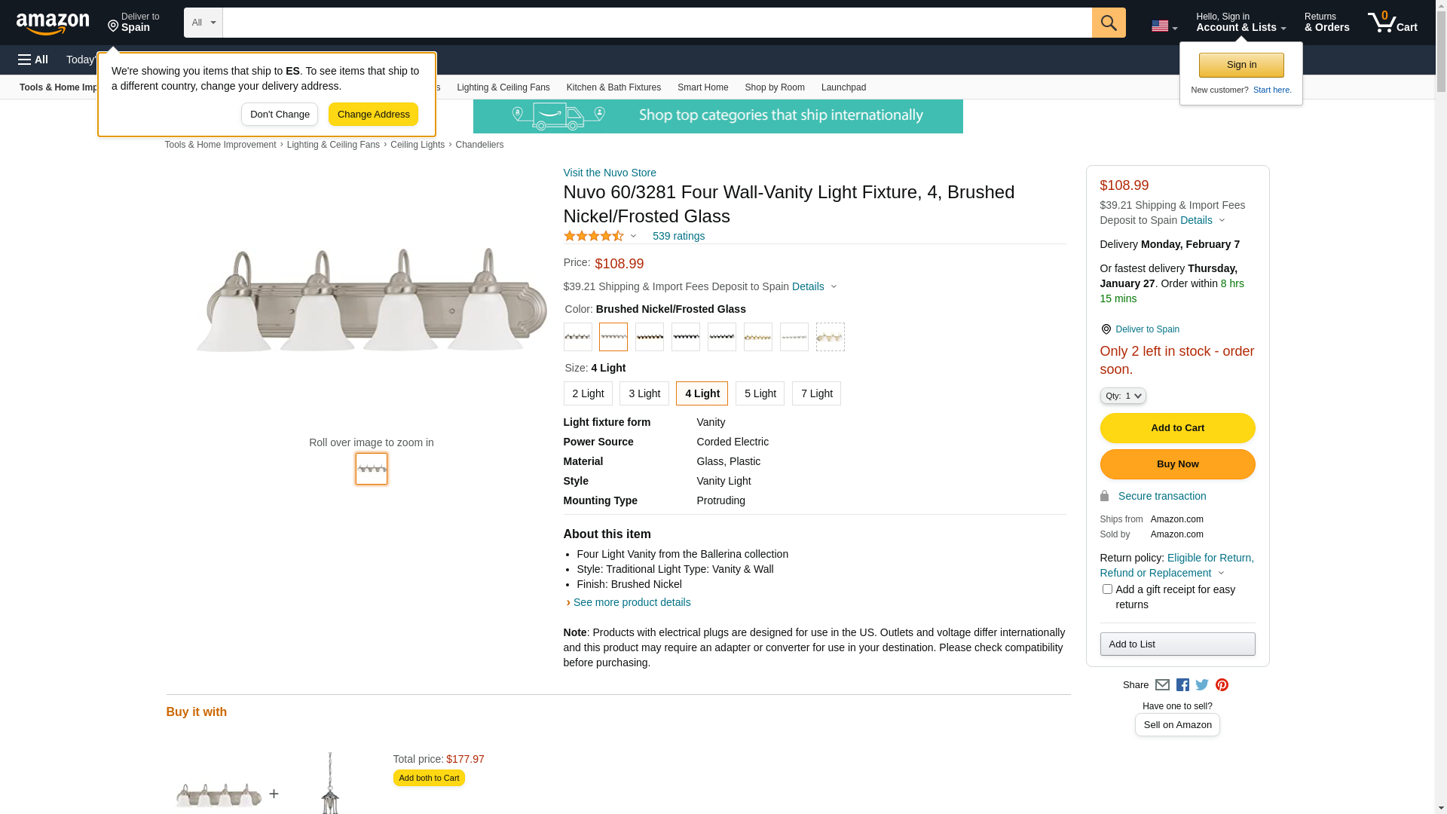Check the gift receipt checkbox
The image size is (1447, 814).
click(x=1107, y=589)
